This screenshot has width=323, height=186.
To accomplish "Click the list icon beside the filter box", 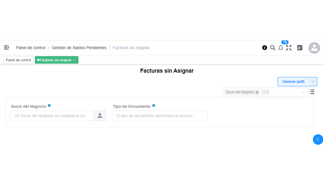I will tap(312, 92).
